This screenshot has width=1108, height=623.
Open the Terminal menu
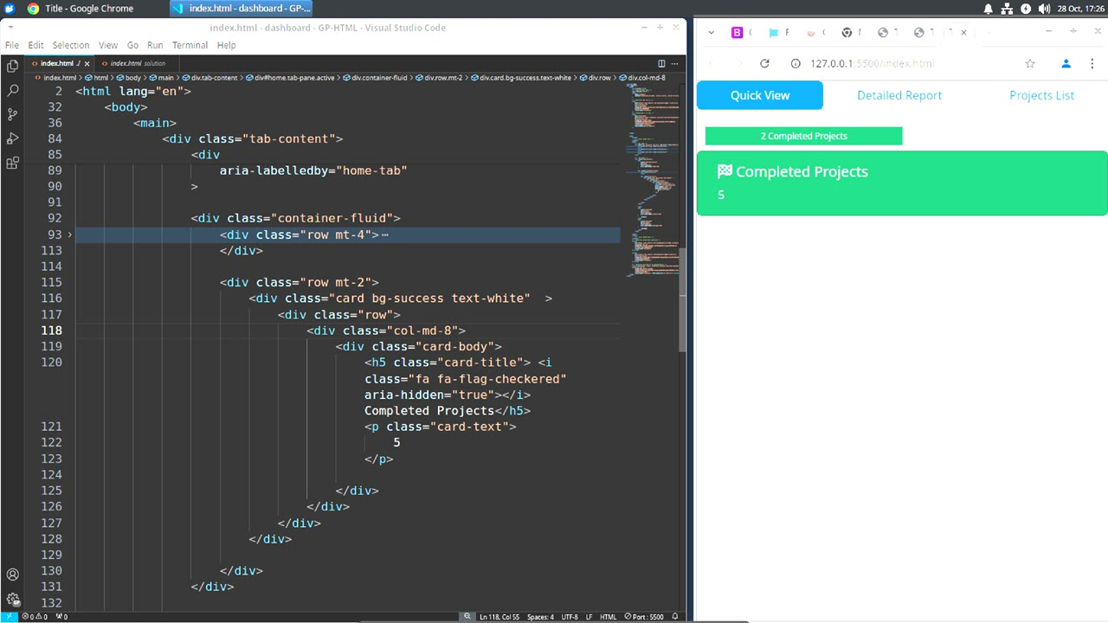click(x=190, y=45)
